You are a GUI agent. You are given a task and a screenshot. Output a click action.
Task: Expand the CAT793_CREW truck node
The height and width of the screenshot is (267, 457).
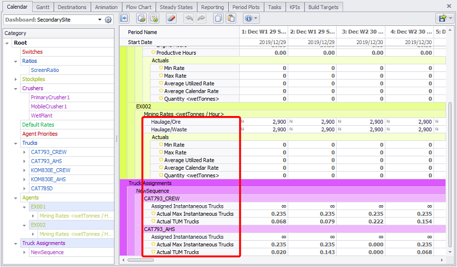(x=24, y=152)
